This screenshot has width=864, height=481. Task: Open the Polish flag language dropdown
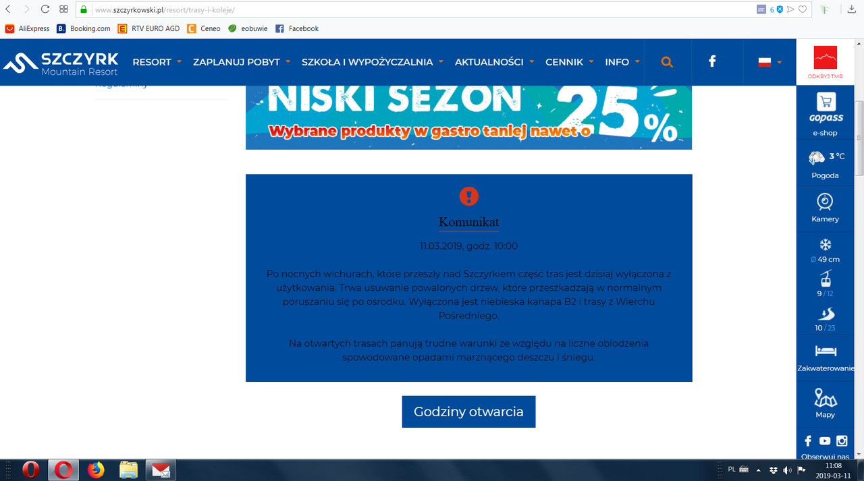point(769,62)
